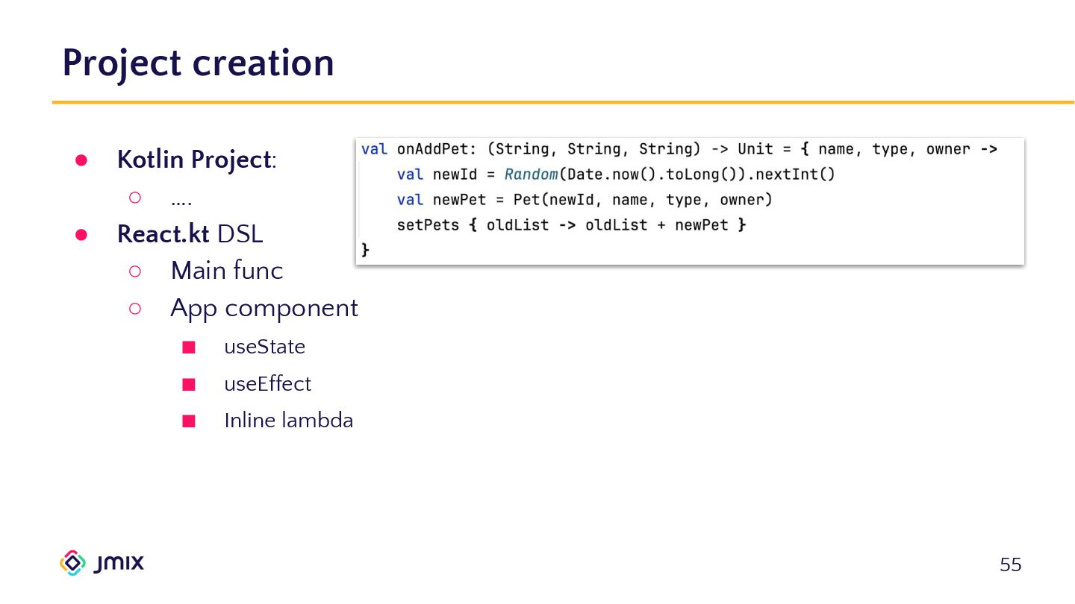Click the pink dot beside Kotlin Project

(81, 160)
